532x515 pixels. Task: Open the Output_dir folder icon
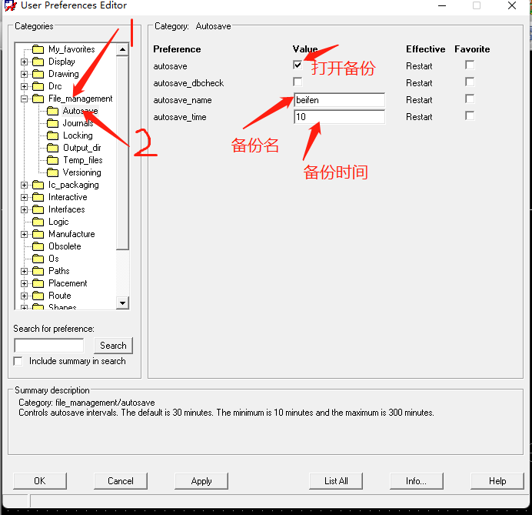point(52,148)
